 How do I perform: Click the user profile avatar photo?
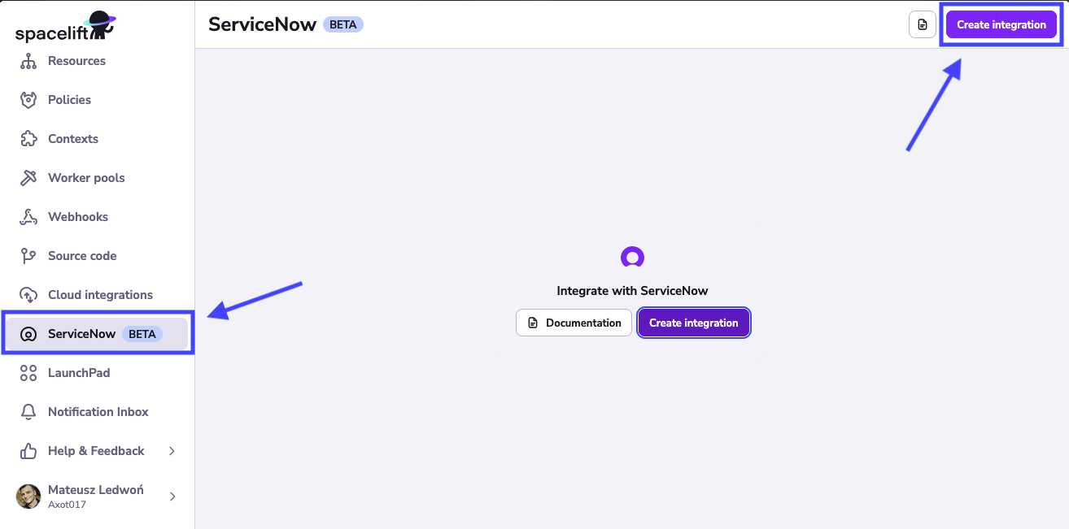(x=28, y=496)
